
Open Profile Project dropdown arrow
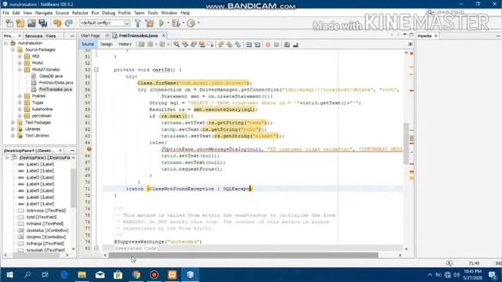198,23
